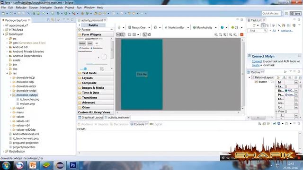The image size is (303, 170).
Task: Collapse the drawable-xxhdpi folder
Action: pyautogui.click(x=10, y=95)
